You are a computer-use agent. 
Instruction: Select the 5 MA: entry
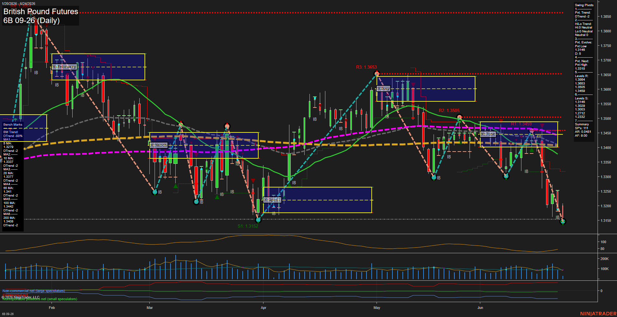pos(7,143)
